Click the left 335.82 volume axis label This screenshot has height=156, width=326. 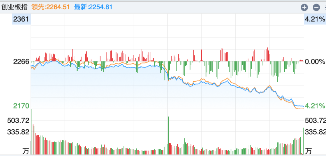coord(18,132)
